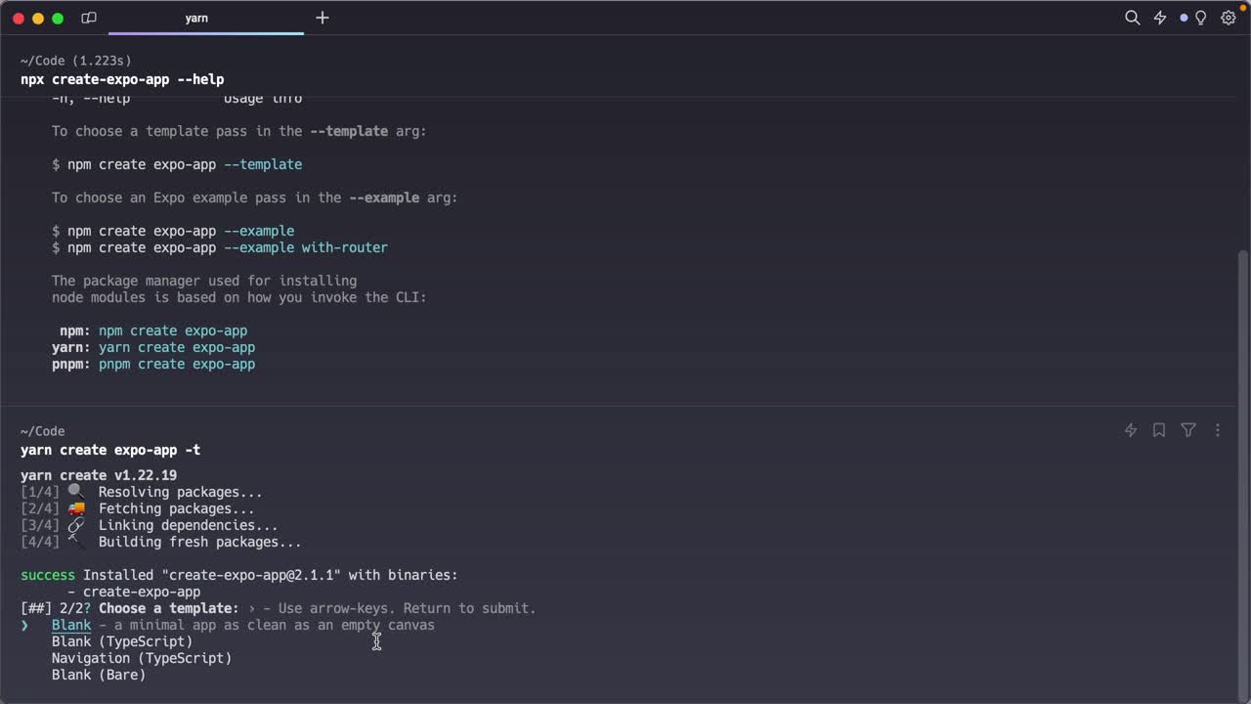This screenshot has width=1251, height=704.
Task: Click the red close window button
Action: [x=19, y=18]
